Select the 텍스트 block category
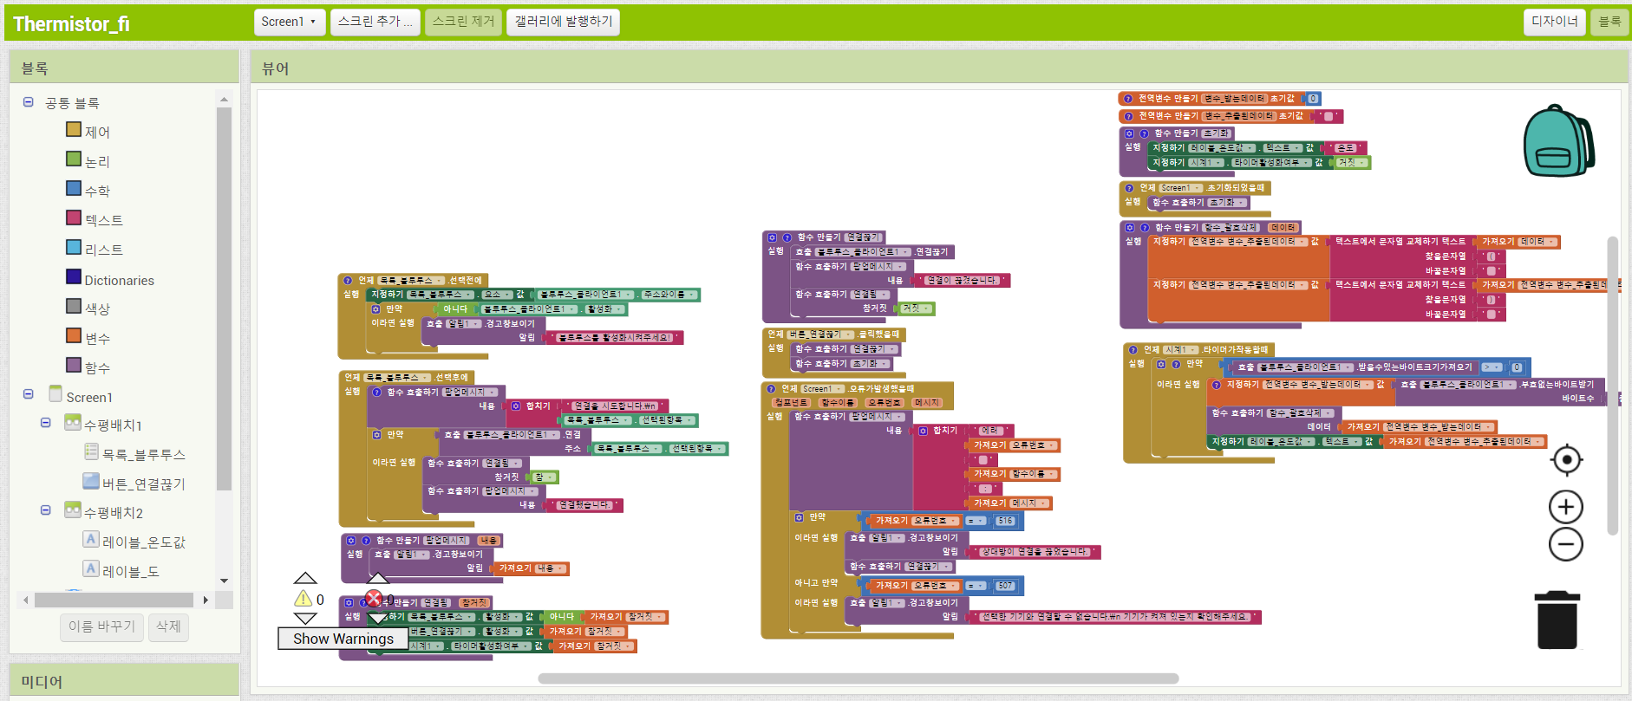This screenshot has height=701, width=1632. (x=103, y=220)
